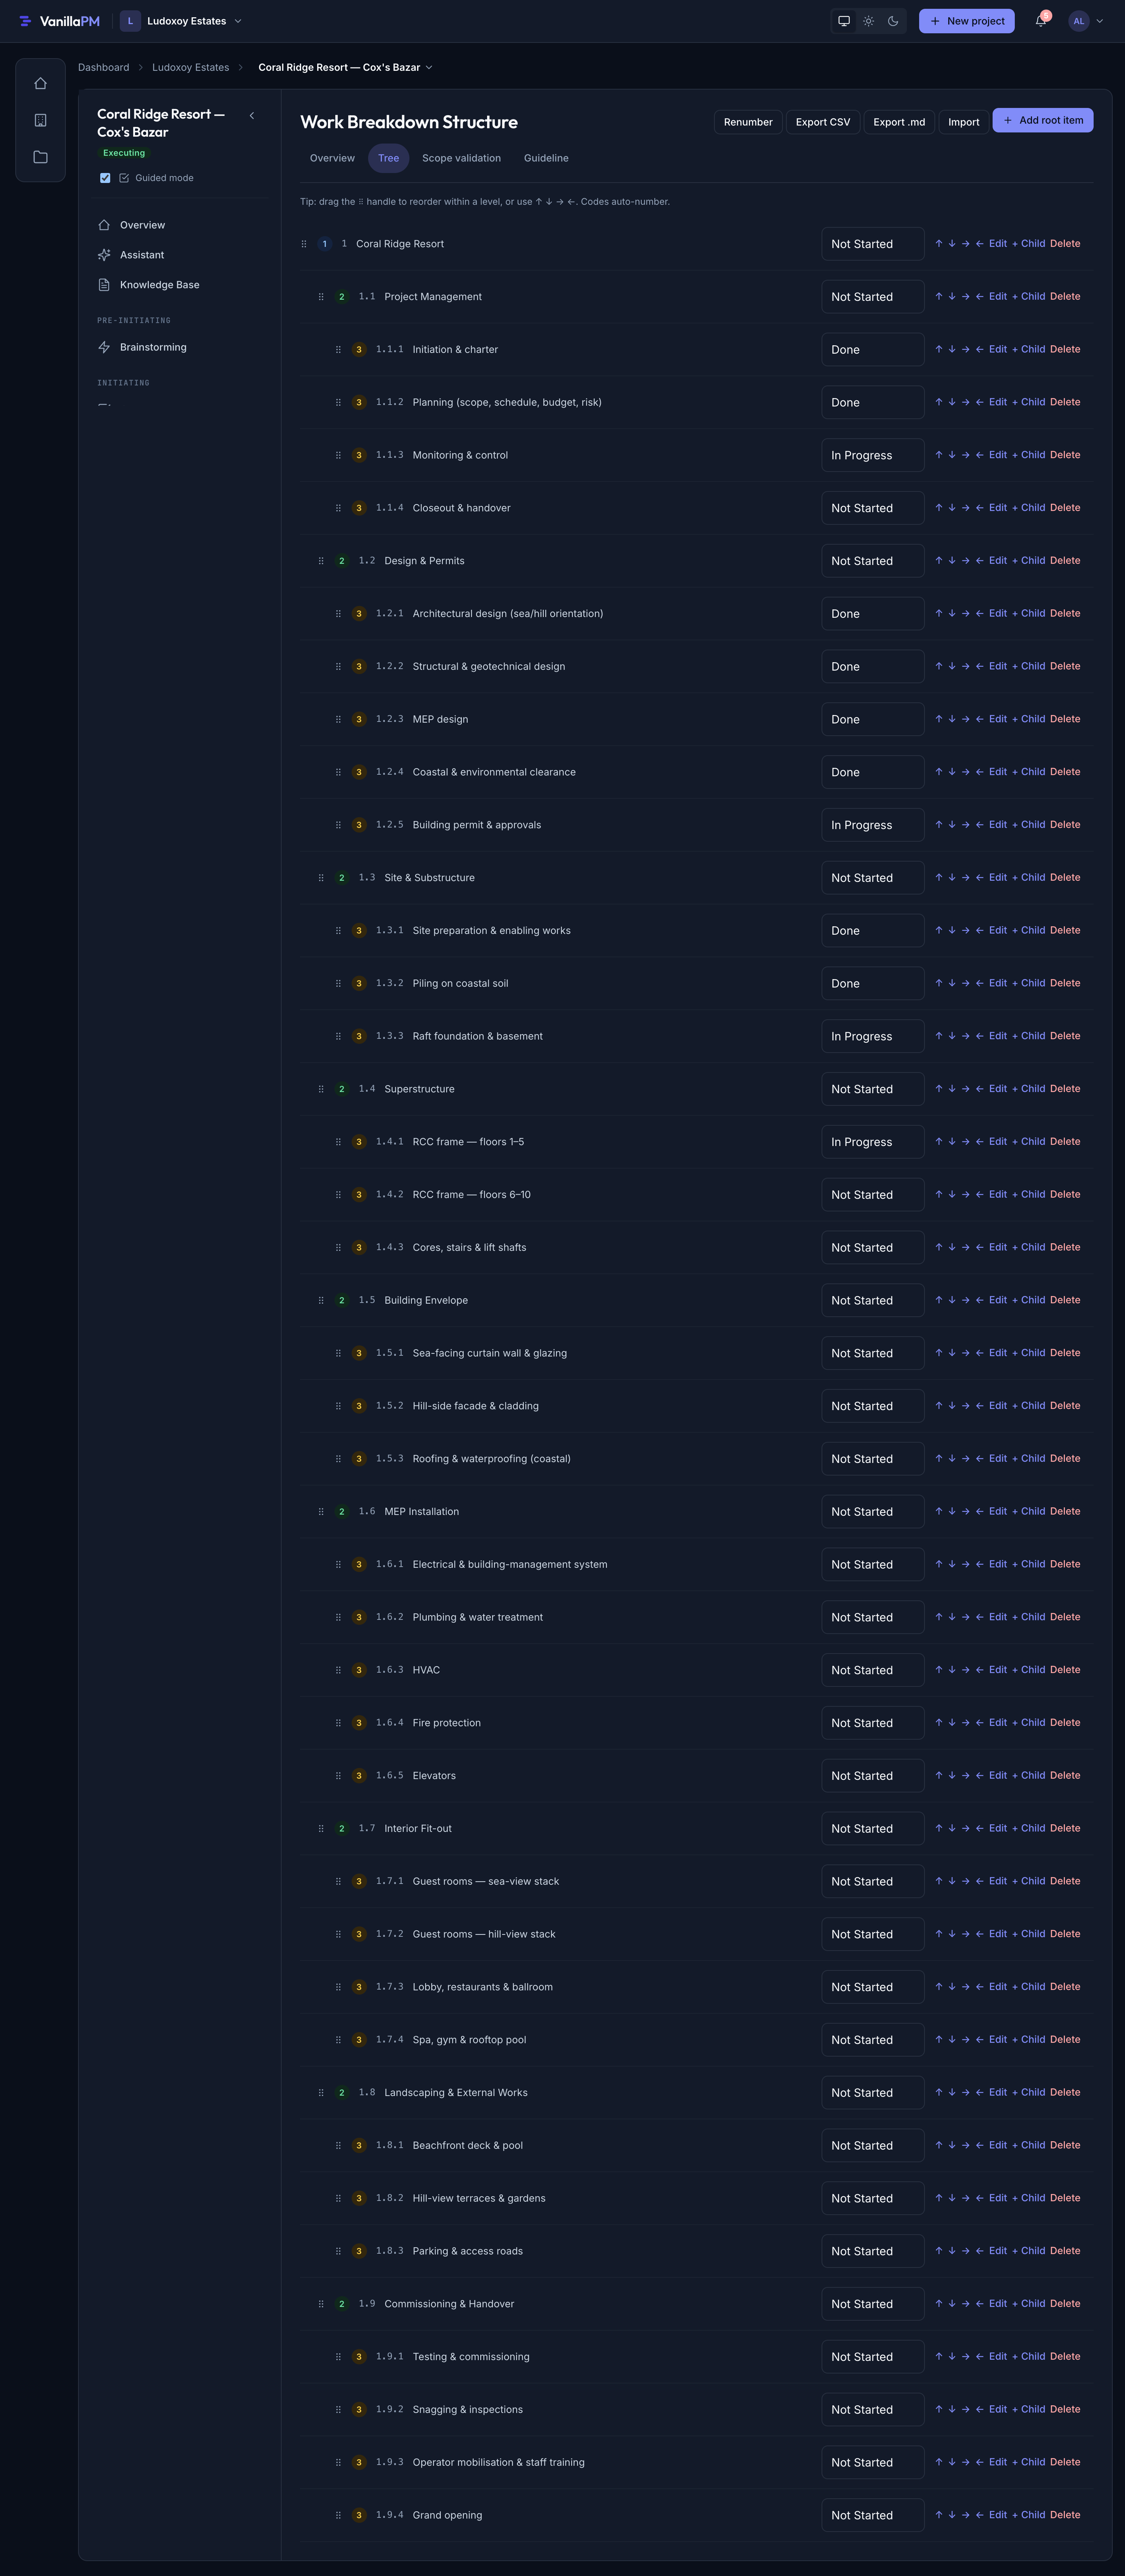Open the Ludoxoy Estates organization switcher
Image resolution: width=1125 pixels, height=2576 pixels.
coord(181,21)
